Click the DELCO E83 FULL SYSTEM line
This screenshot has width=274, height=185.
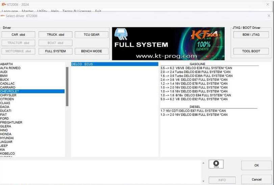click(194, 91)
